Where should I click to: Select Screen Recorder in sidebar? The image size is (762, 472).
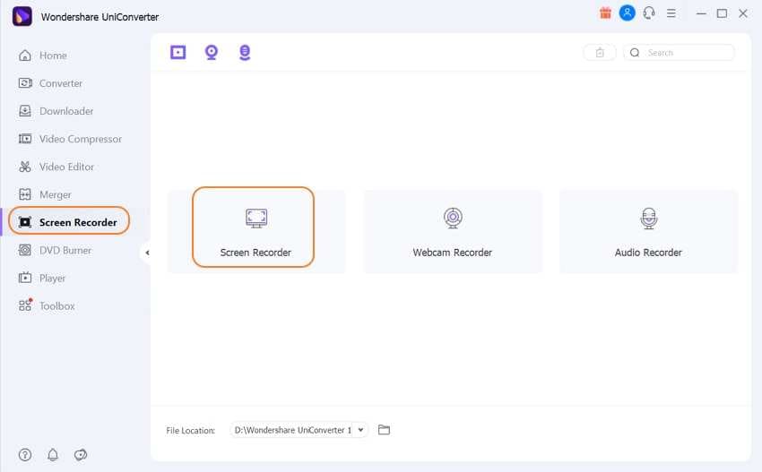pyautogui.click(x=68, y=221)
